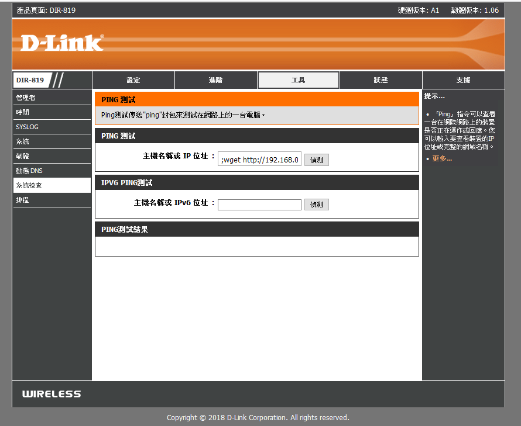Open the 設定 tab
Viewport: 521px width, 426px height.
[x=133, y=80]
